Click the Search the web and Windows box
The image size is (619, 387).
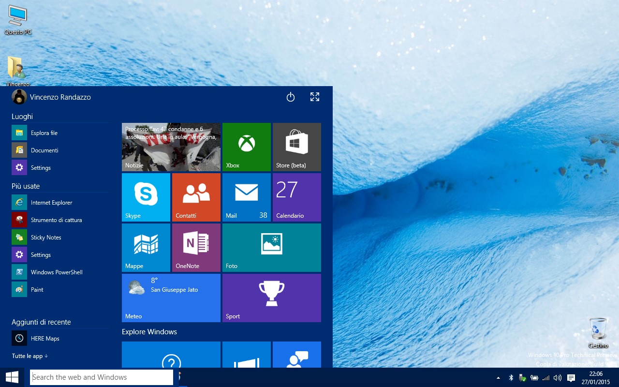click(x=102, y=377)
